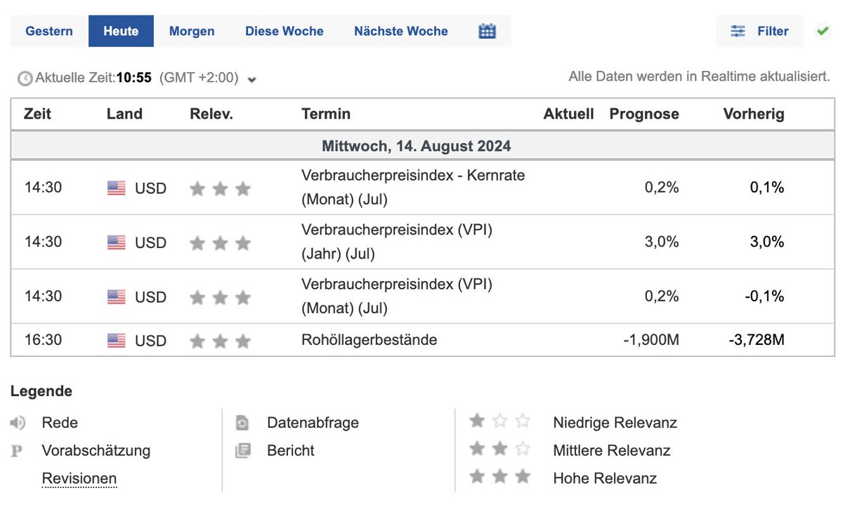
Task: Click the previous value -0,1%
Action: point(765,296)
